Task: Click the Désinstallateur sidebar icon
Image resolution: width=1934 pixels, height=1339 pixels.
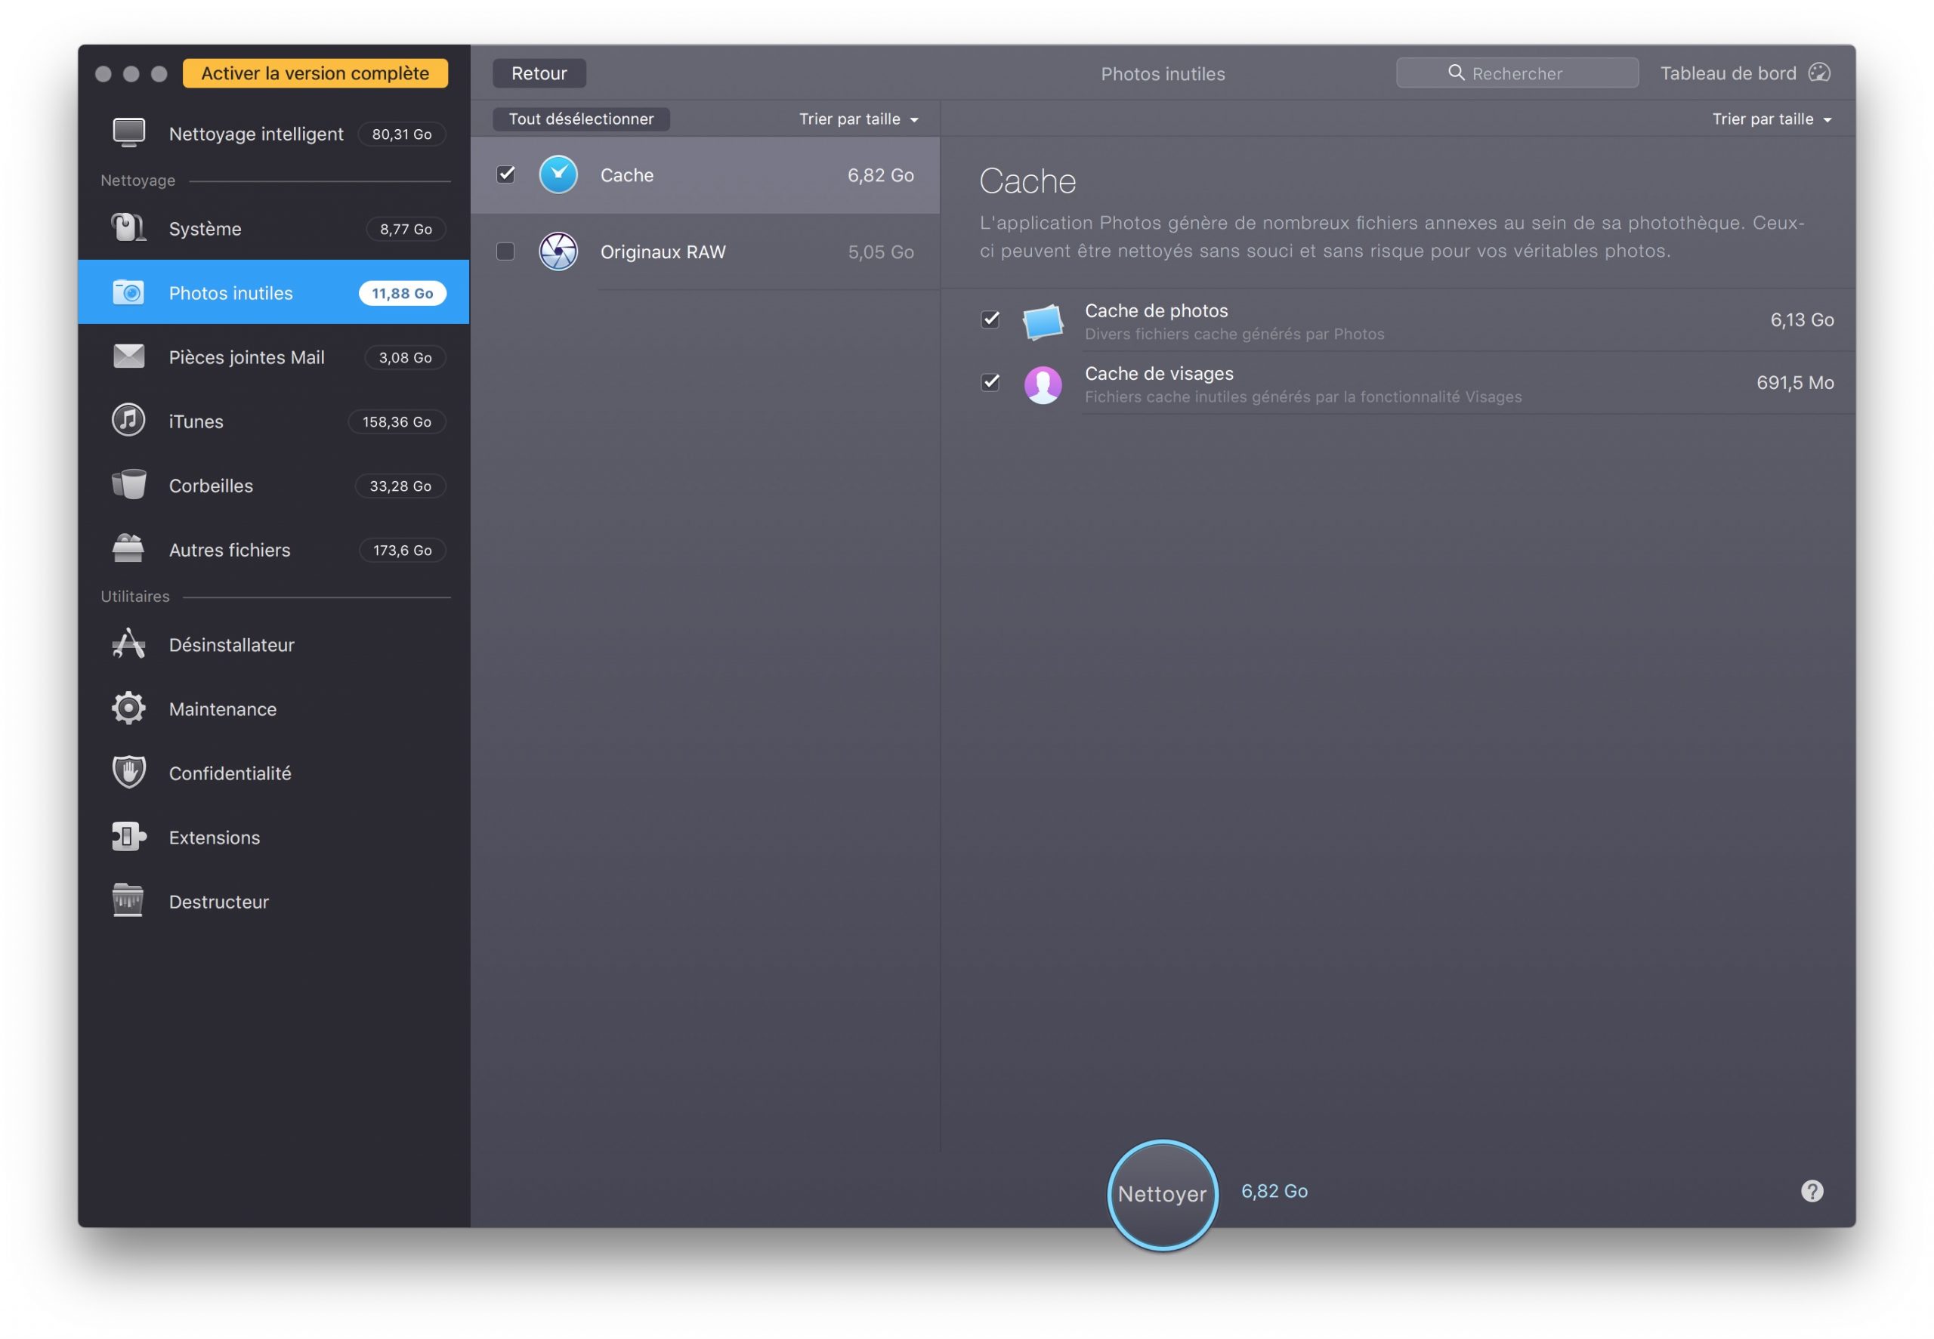Action: coord(128,644)
